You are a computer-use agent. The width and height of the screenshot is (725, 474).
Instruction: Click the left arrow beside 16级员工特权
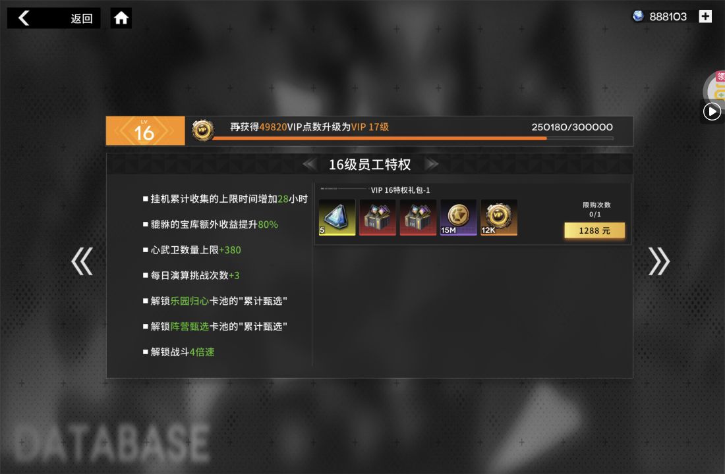309,164
